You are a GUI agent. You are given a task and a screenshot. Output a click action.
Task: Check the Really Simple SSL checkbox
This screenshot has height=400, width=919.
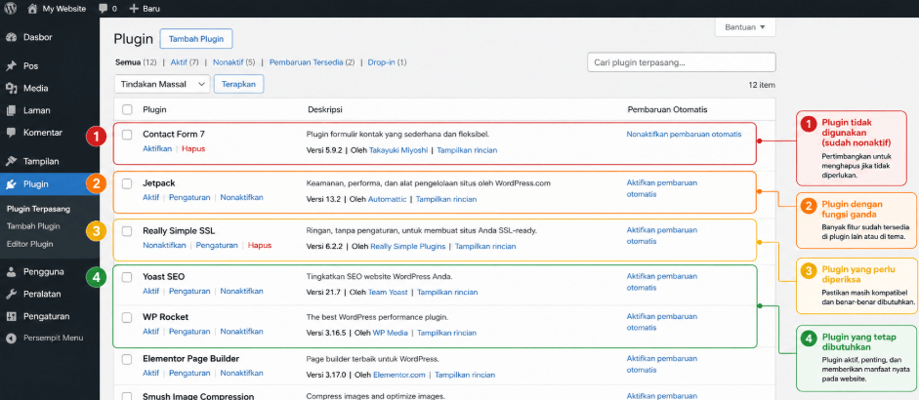pos(127,231)
